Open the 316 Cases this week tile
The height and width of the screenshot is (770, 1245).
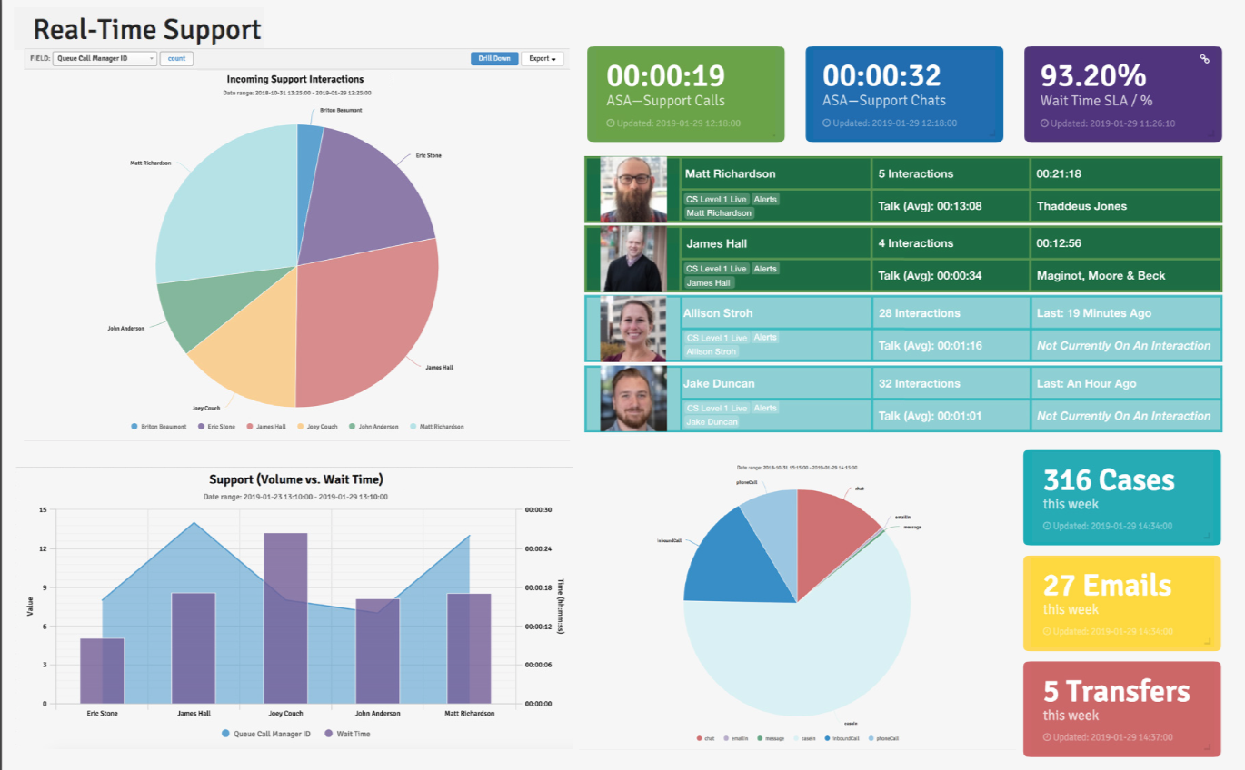pyautogui.click(x=1121, y=498)
